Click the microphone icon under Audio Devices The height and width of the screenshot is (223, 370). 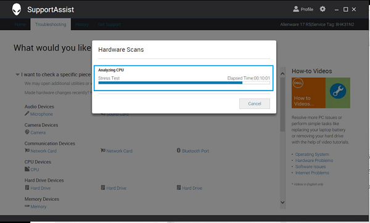click(27, 113)
